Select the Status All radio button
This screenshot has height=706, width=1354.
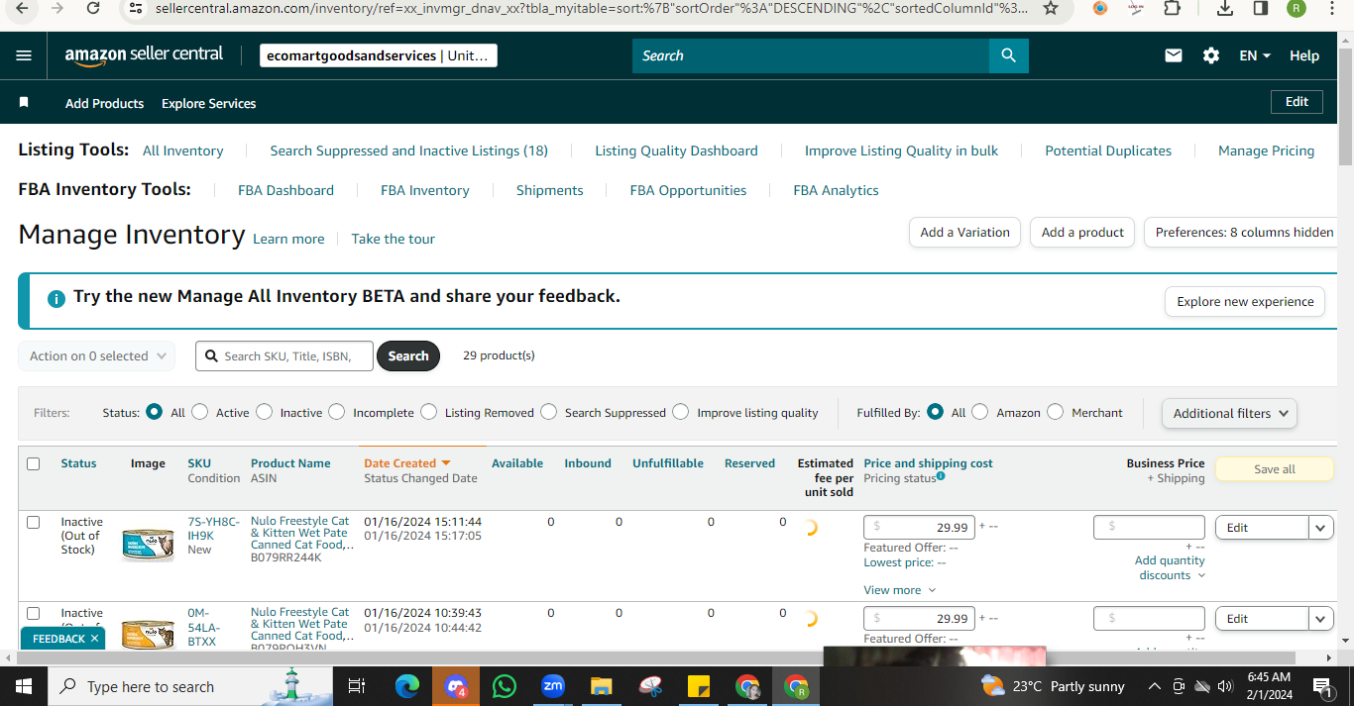155,412
